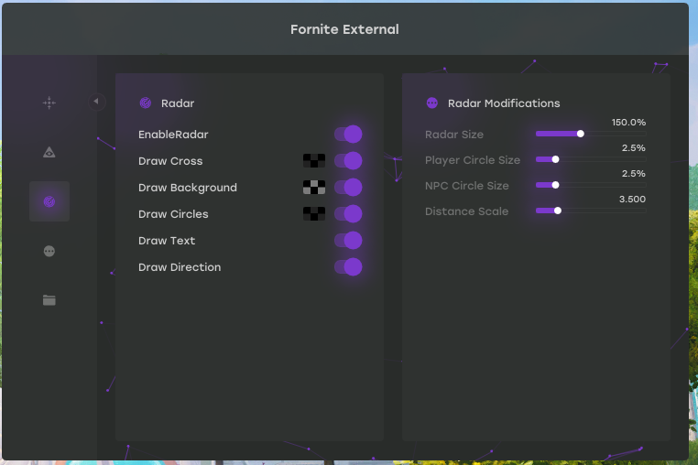Image resolution: width=698 pixels, height=465 pixels.
Task: Click the 150.0% radar size value
Action: pyautogui.click(x=628, y=122)
